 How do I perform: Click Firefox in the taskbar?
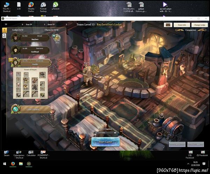point(13,164)
